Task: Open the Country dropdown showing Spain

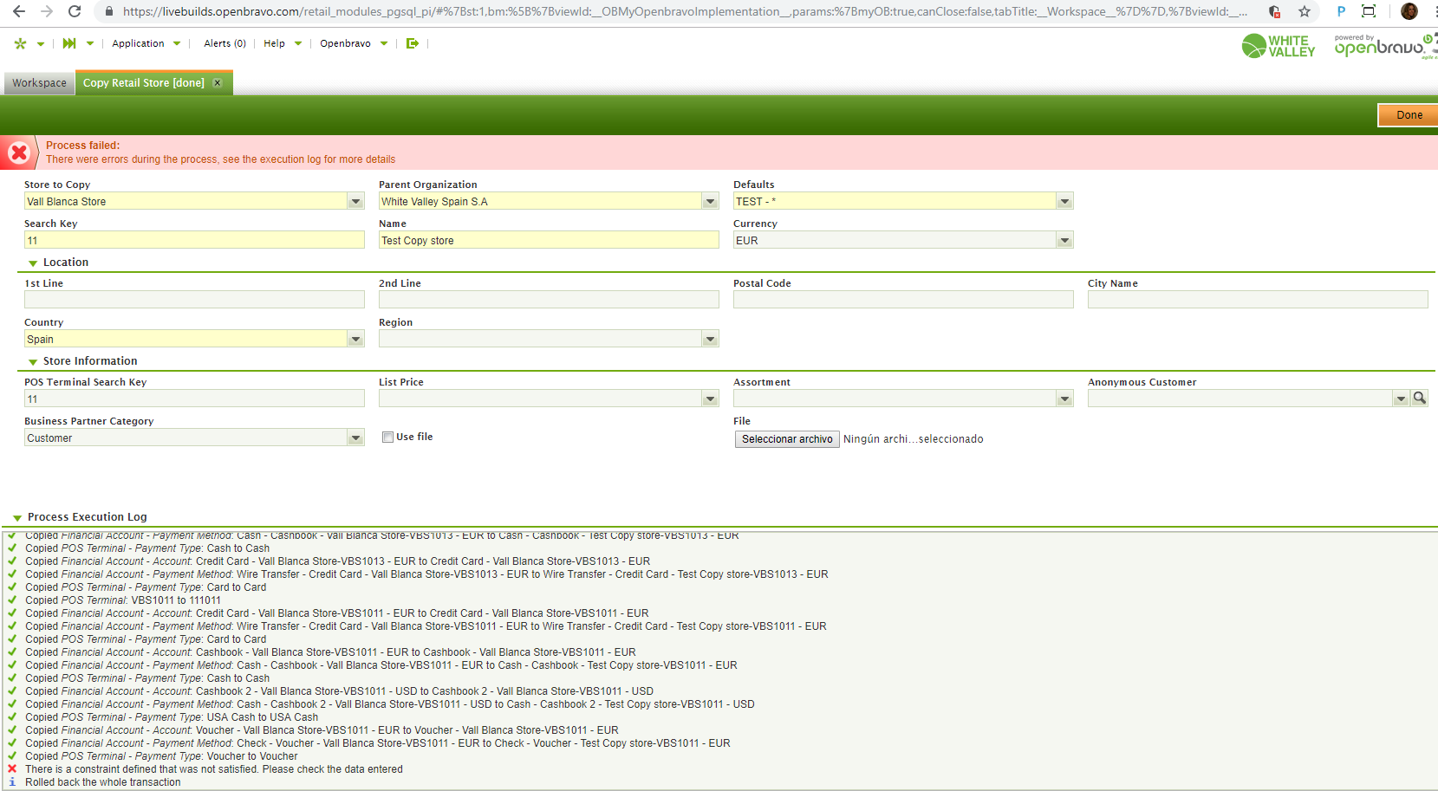Action: (355, 340)
